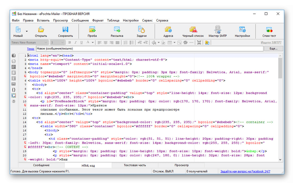The image size is (294, 184).
Task: Open the Задачи scheduler
Action: click(x=141, y=31)
